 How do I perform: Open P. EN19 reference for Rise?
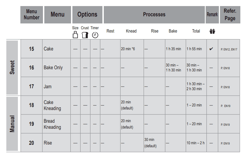225,143
